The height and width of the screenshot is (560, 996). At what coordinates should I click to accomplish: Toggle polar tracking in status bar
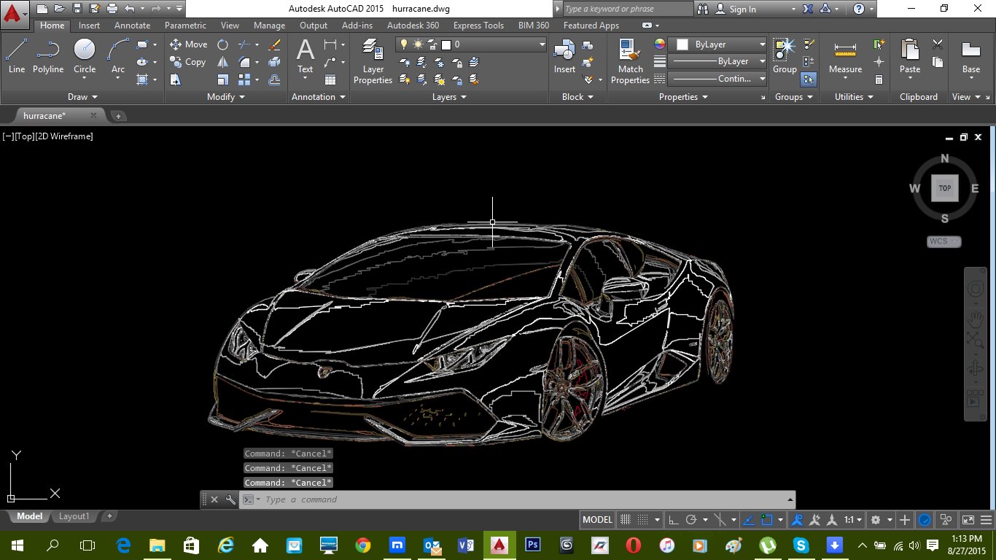692,520
